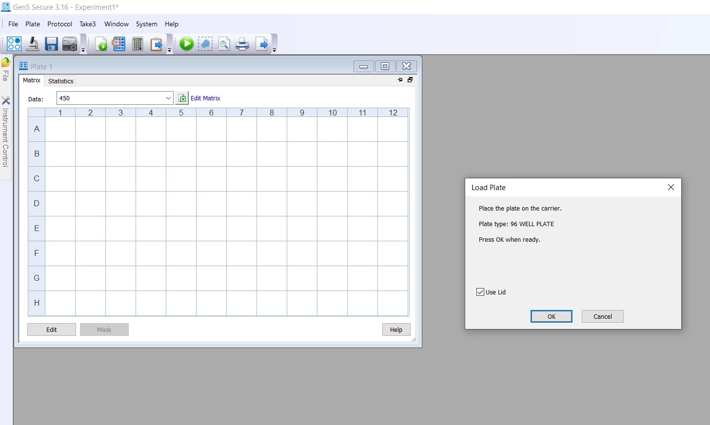Click the Edit button below matrix

click(x=52, y=329)
